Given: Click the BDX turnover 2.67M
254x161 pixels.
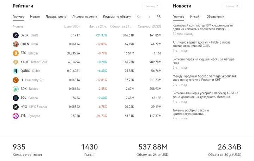Looking at the screenshot, I should [130, 89].
